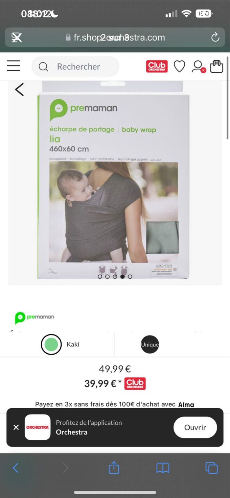230x498 pixels.
Task: Open Safari bookmarks book icon
Action: [163, 468]
